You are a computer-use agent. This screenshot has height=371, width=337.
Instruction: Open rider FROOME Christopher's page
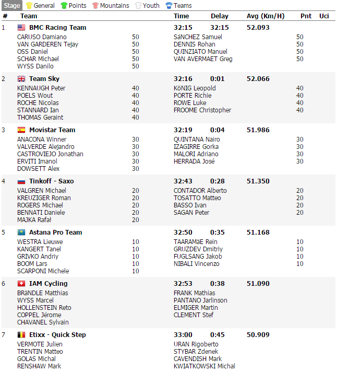tap(202, 110)
